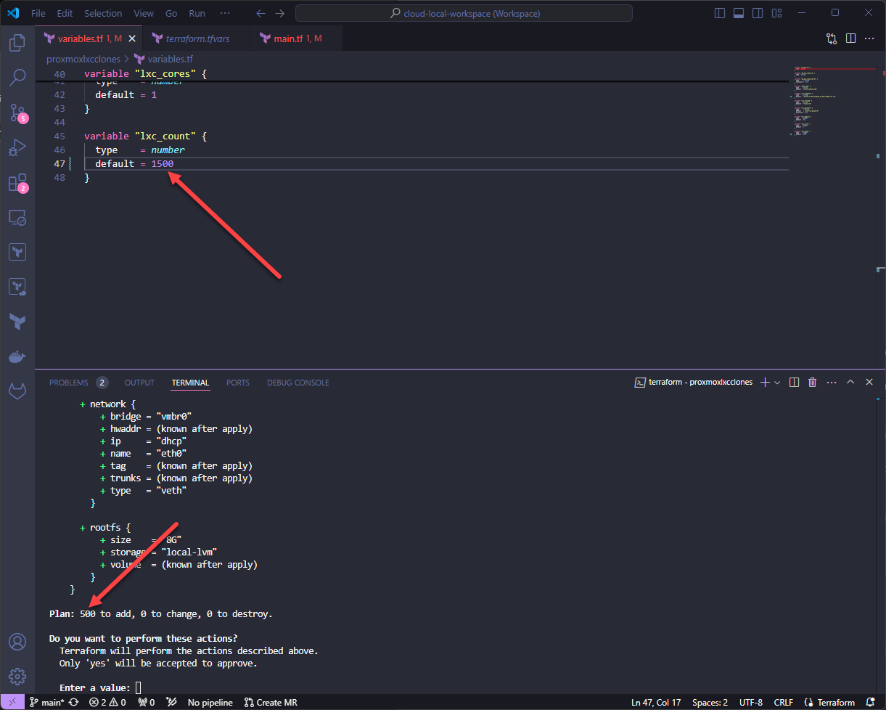
Task: Click the terminal Enter a value input
Action: [x=138, y=687]
